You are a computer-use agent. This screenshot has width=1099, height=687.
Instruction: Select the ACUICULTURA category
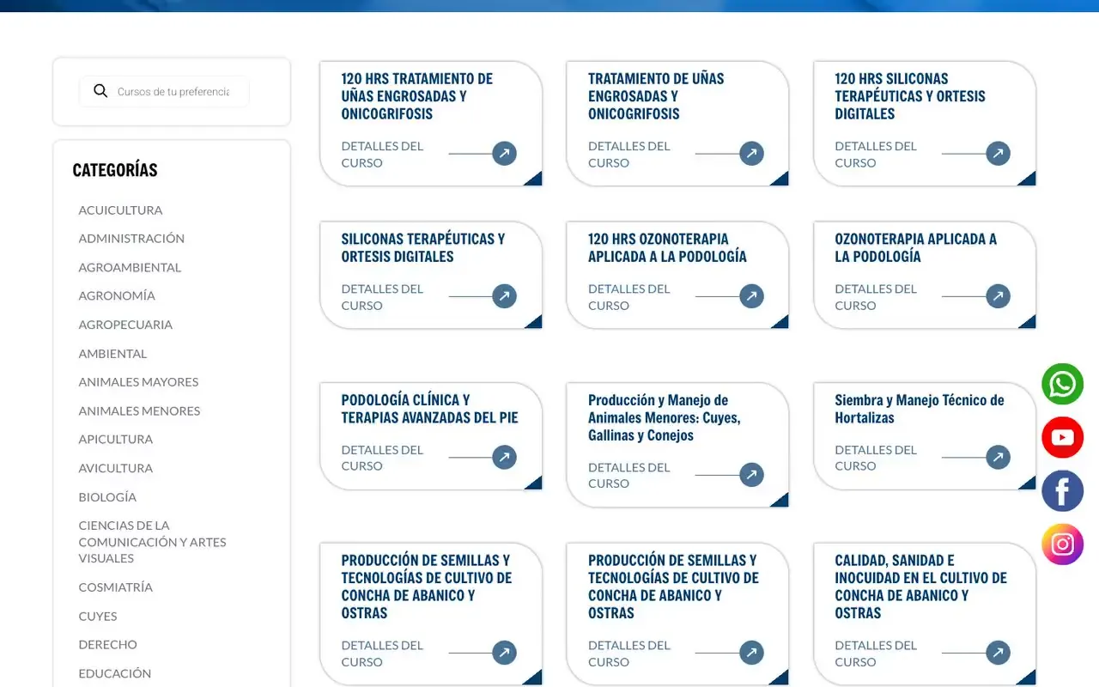pos(120,210)
